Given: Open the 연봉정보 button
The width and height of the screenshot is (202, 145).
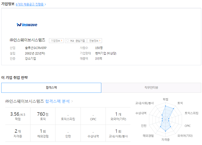Looking at the screenshot, I should coord(94,41).
